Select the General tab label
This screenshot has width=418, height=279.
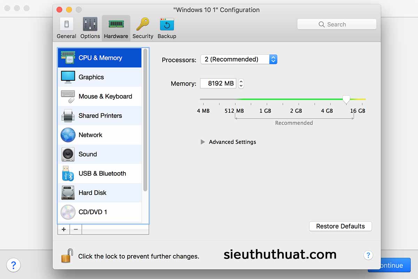tap(67, 36)
